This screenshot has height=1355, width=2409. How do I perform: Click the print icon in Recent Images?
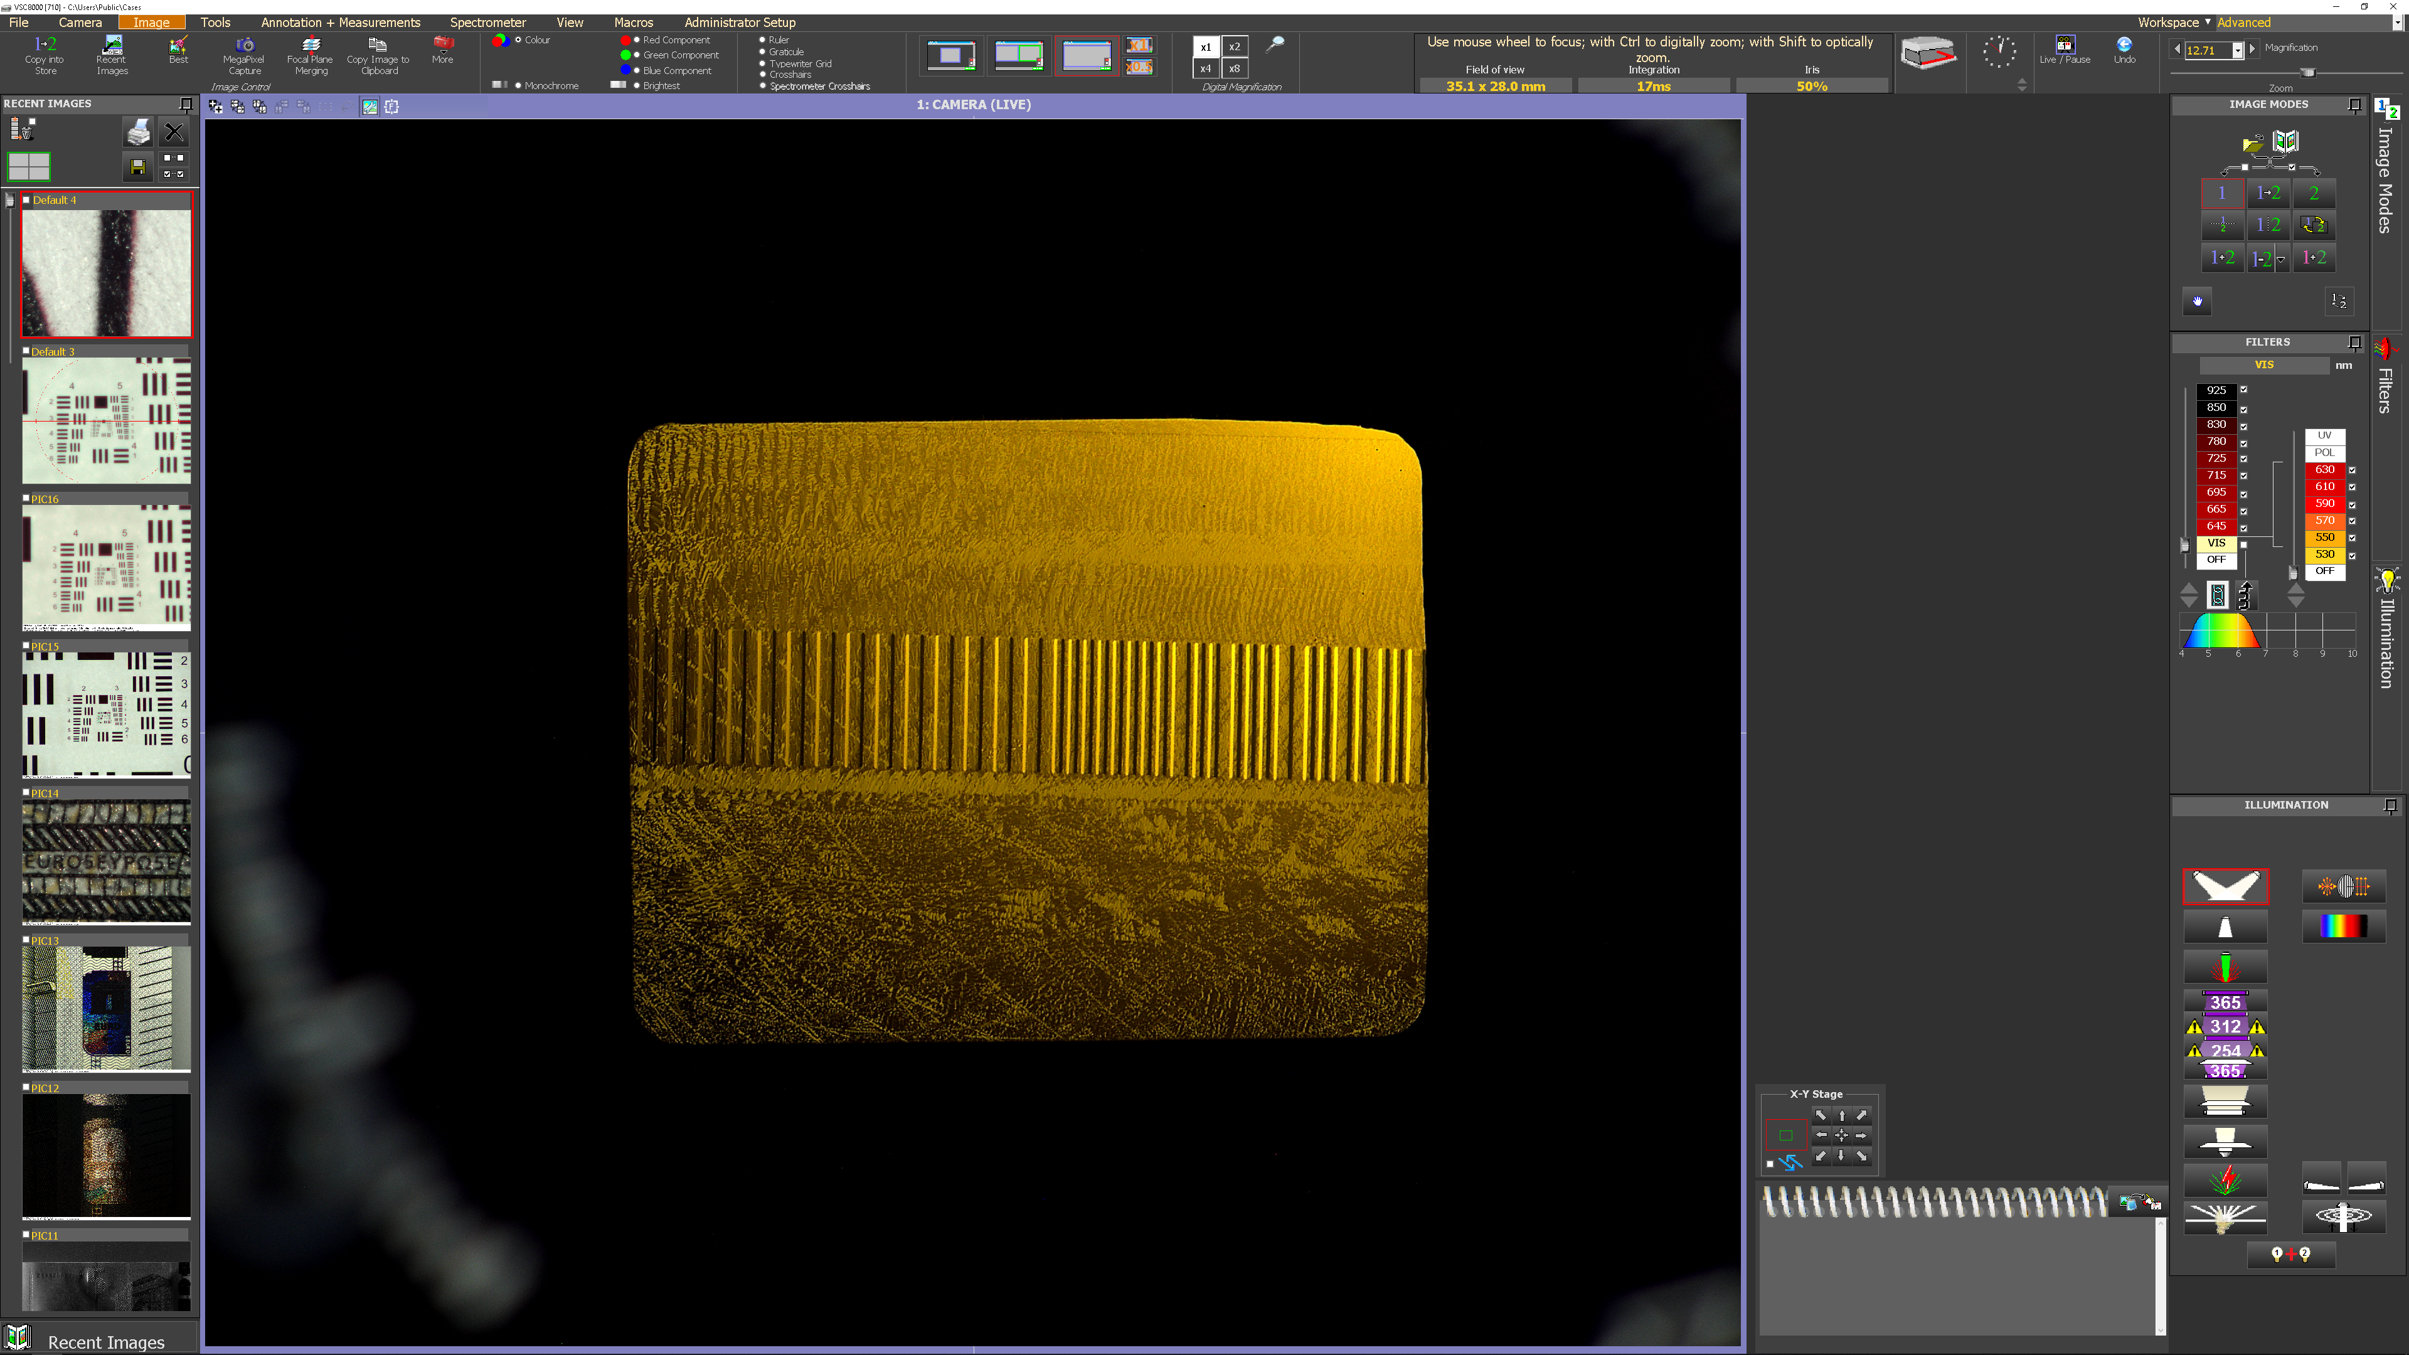point(139,133)
